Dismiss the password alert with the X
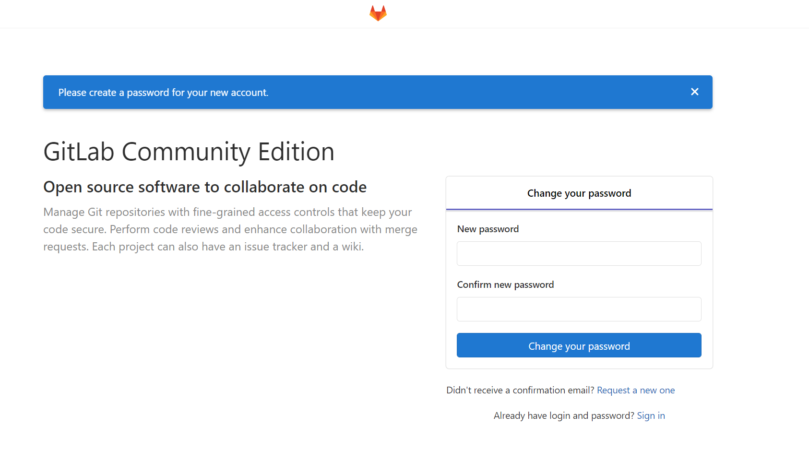809x450 pixels. click(x=694, y=92)
